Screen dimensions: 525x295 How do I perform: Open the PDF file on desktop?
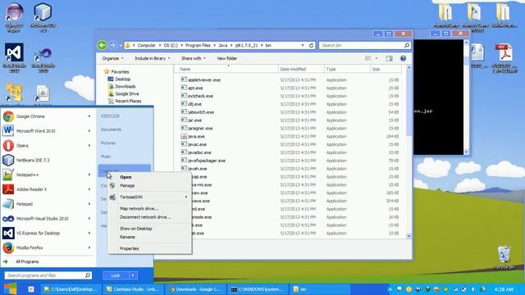(x=504, y=58)
